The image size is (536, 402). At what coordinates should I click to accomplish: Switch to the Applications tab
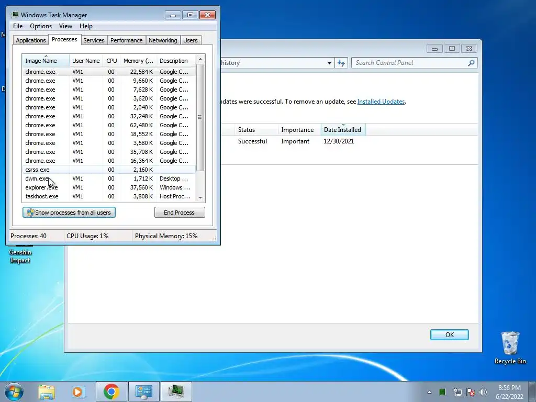coord(31,40)
